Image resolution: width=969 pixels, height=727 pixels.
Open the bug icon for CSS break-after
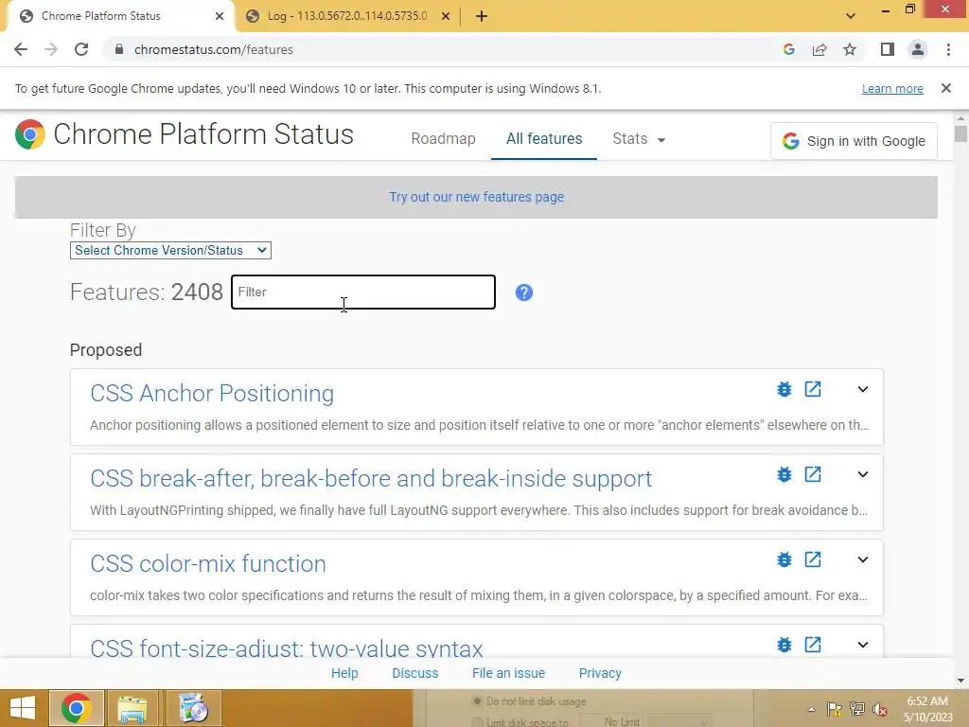[784, 474]
